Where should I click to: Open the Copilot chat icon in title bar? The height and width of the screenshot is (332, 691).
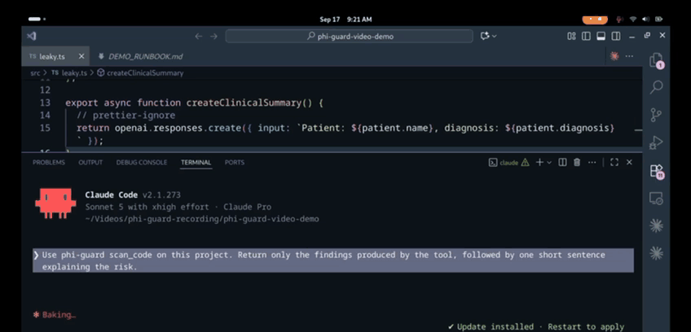point(486,36)
